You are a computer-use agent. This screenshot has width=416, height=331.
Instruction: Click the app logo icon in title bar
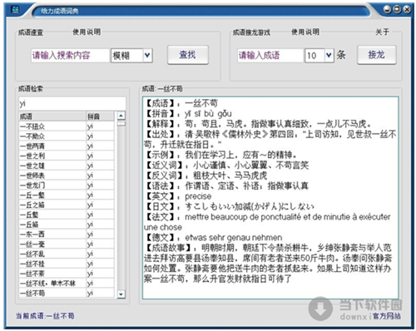pyautogui.click(x=15, y=10)
